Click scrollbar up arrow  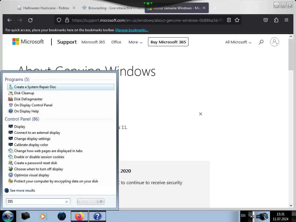coord(291,36)
